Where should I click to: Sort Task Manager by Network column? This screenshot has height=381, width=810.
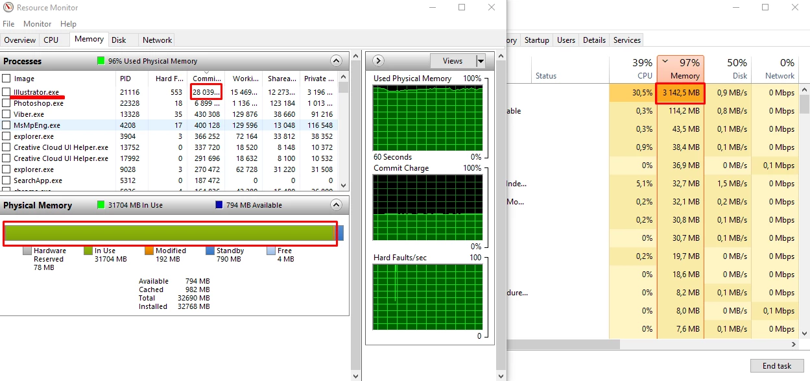775,68
